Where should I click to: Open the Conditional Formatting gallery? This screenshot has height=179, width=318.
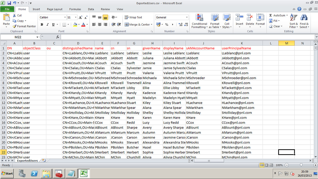click(199, 20)
